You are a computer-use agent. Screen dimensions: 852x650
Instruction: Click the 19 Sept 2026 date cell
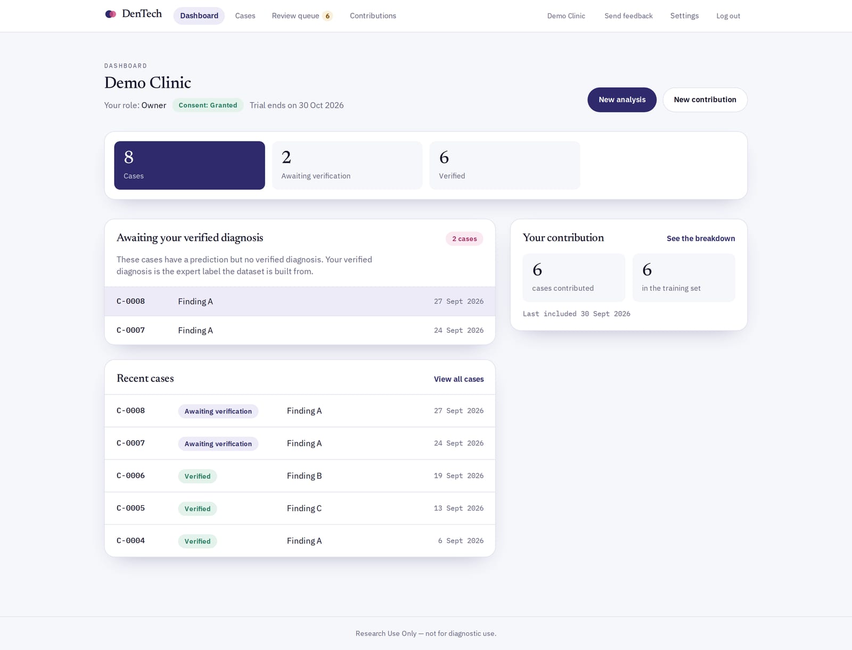(458, 476)
